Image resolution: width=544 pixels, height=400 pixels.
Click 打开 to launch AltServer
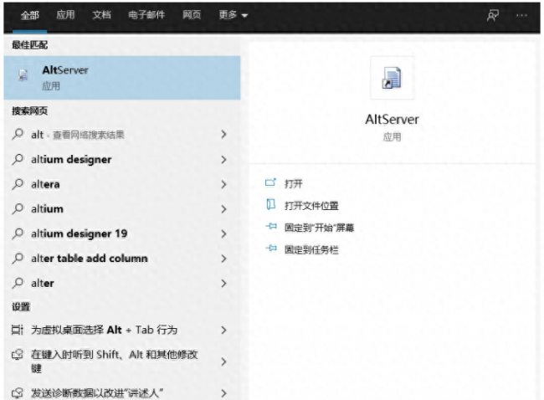pyautogui.click(x=294, y=183)
